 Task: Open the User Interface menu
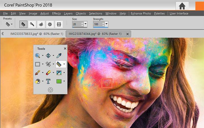(179, 13)
